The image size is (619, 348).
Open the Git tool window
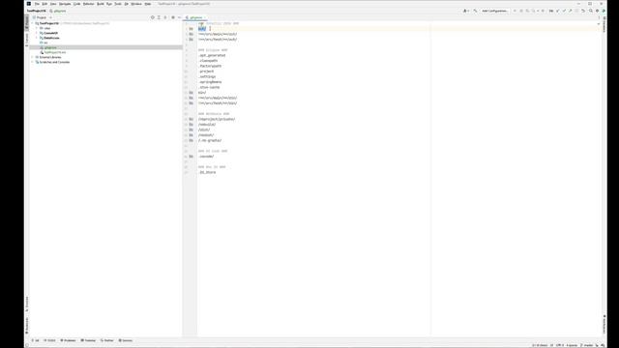tap(36, 340)
